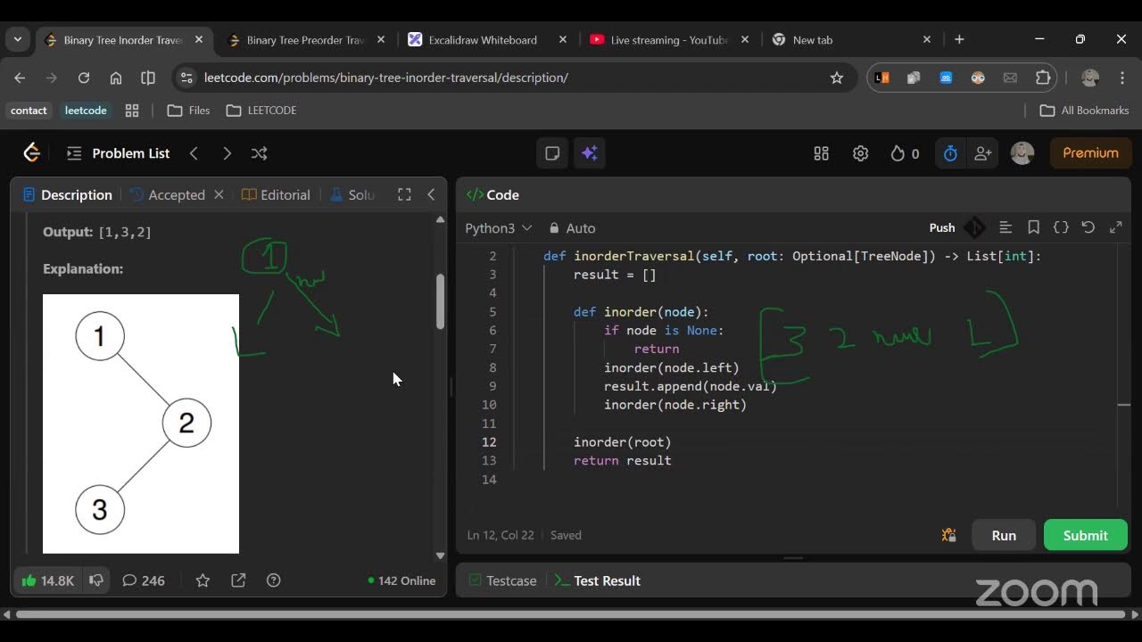Collapse the description panel chevron
This screenshot has height=642, width=1142.
pyautogui.click(x=431, y=194)
